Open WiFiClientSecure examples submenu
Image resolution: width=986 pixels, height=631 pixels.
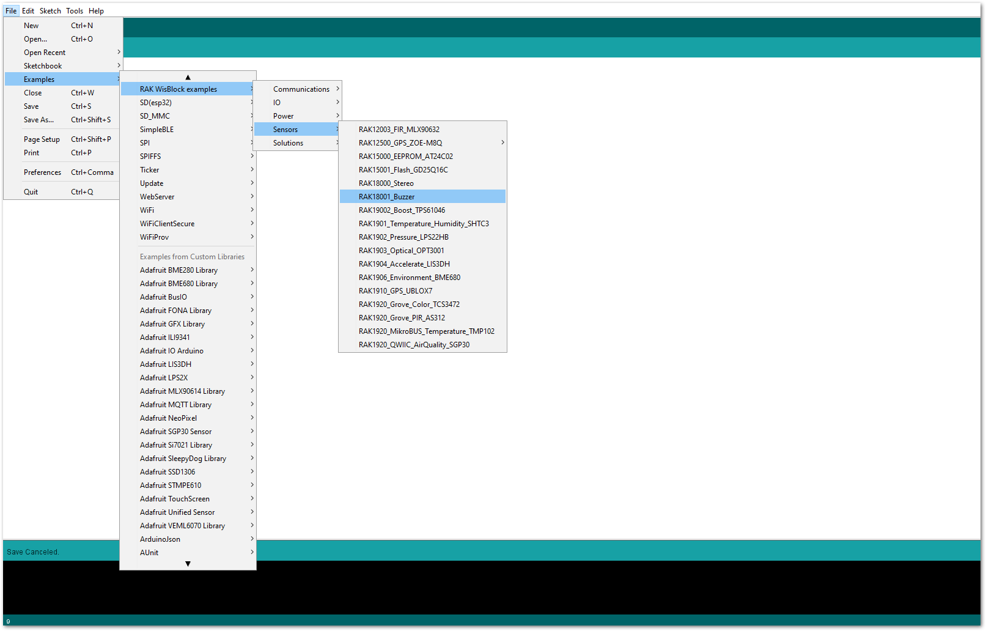click(188, 224)
